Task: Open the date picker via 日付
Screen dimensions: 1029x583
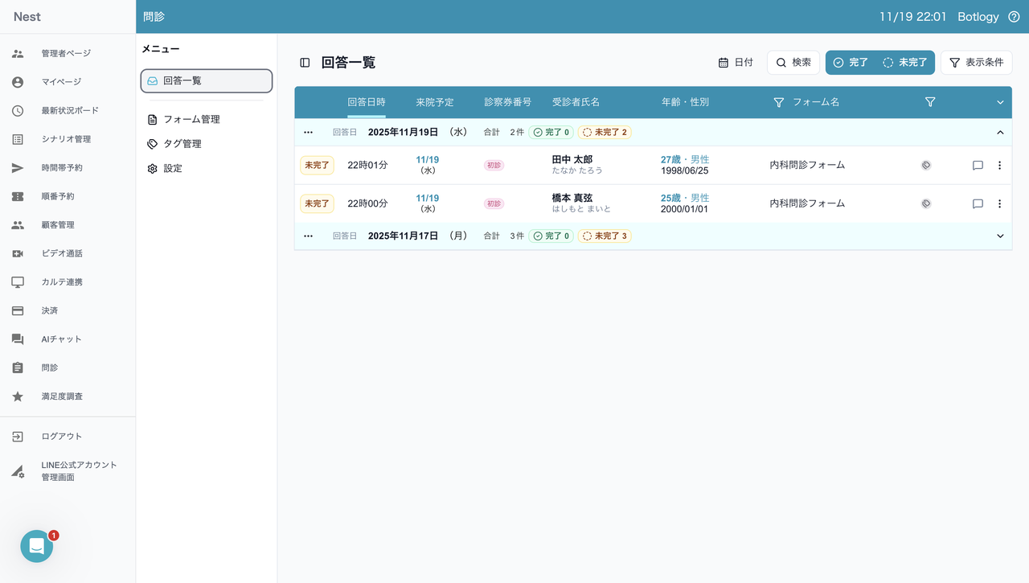Action: click(x=736, y=62)
